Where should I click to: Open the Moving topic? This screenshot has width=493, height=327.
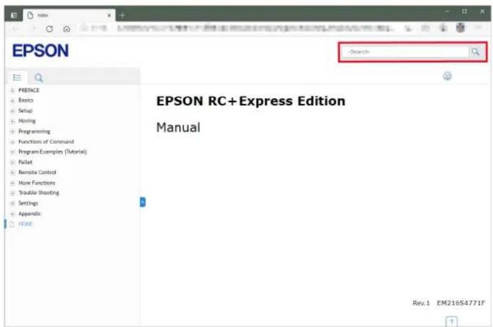27,121
